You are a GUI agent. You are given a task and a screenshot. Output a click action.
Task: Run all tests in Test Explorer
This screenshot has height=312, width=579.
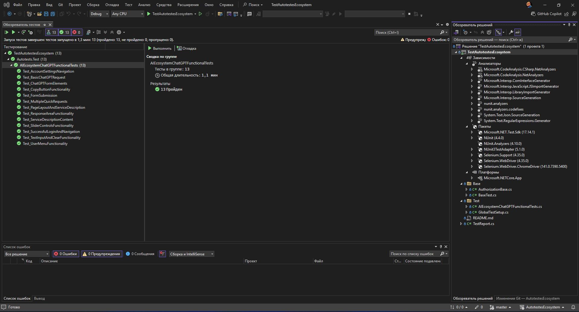click(x=6, y=32)
